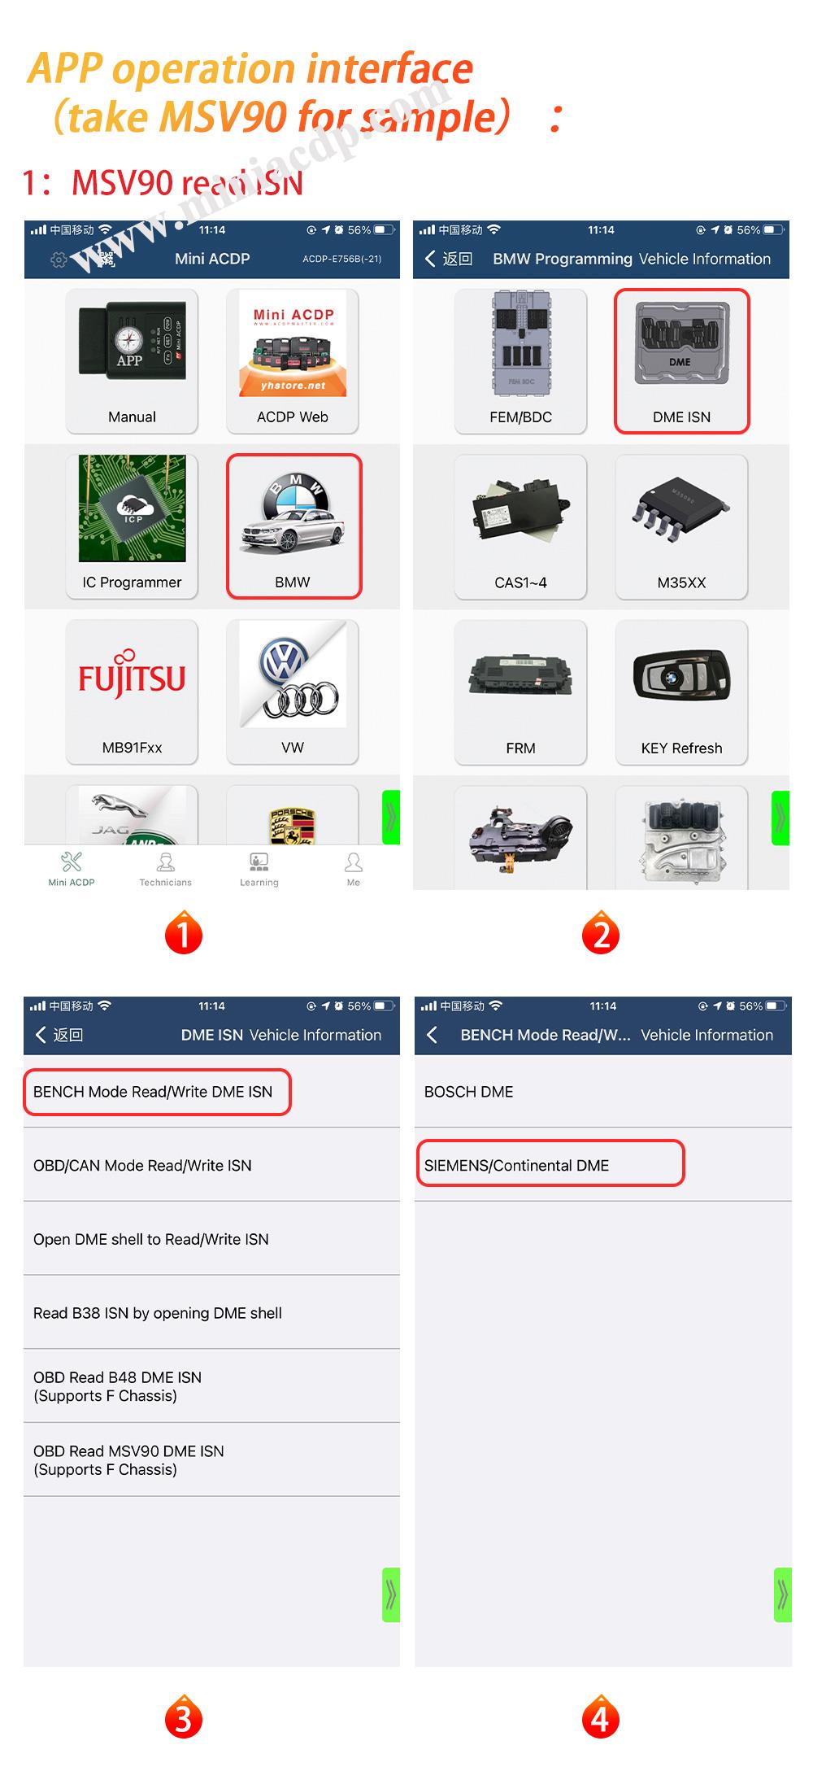Tap the VW Audi logo tile
Screen dimensions: 813x1767
pyautogui.click(x=293, y=692)
